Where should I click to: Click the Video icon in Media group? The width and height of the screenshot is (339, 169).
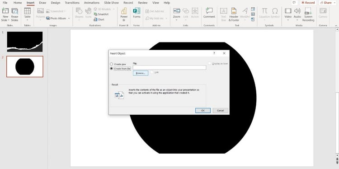[x=288, y=11]
